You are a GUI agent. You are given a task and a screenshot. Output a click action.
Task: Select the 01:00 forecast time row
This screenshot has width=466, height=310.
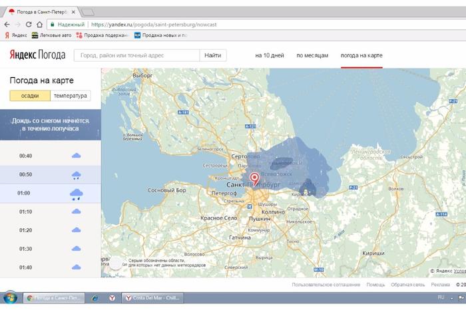click(x=50, y=193)
